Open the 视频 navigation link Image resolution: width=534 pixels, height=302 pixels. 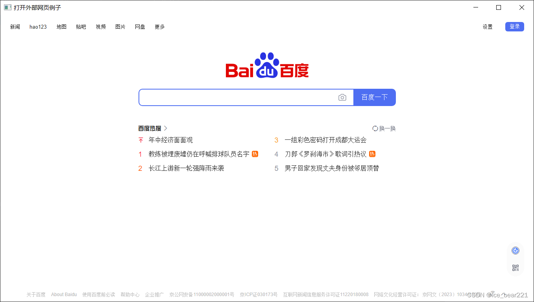click(101, 27)
